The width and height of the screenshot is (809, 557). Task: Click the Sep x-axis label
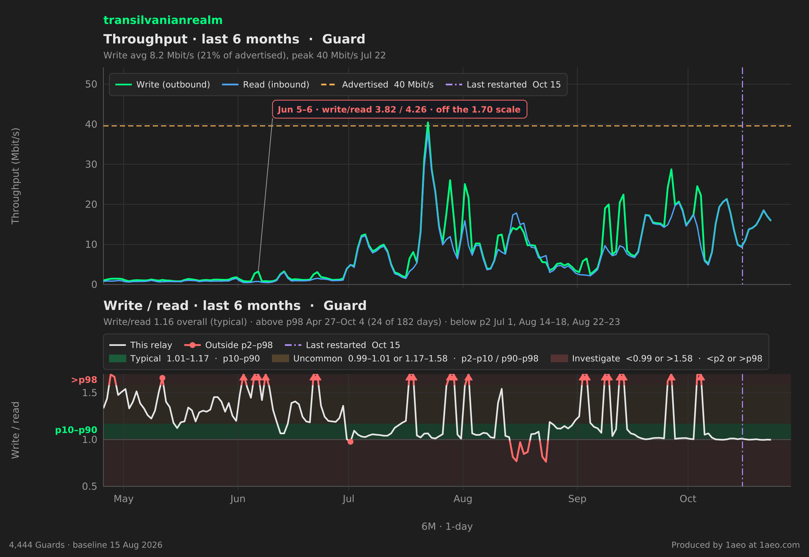[577, 499]
